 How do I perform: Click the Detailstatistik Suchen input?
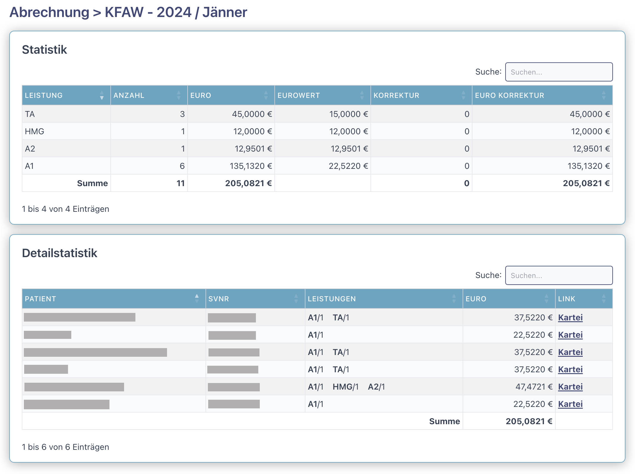click(x=559, y=275)
